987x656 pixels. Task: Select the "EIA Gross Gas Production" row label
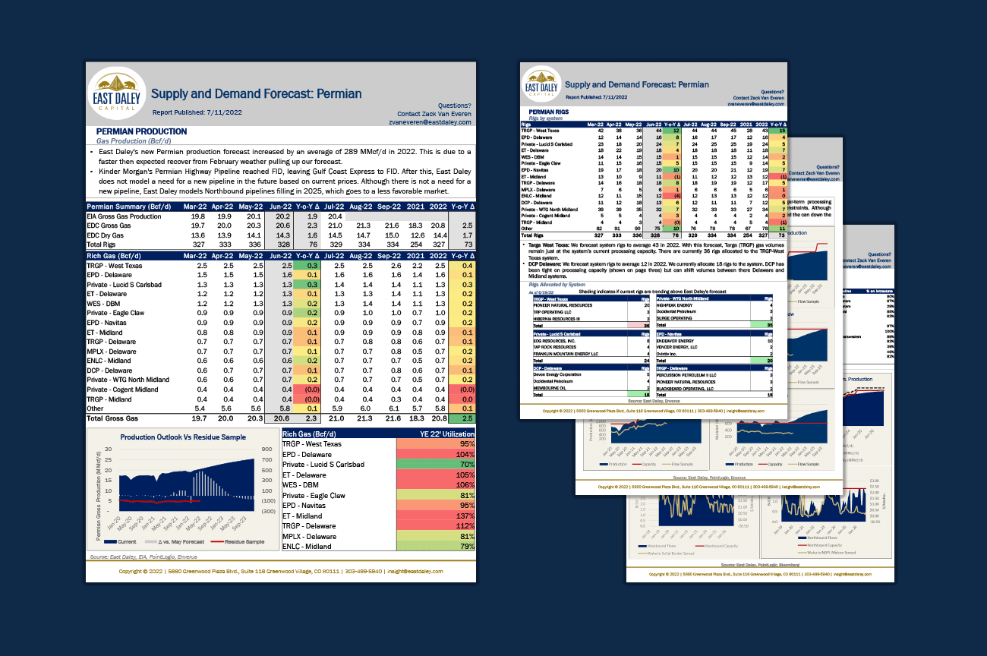(124, 216)
